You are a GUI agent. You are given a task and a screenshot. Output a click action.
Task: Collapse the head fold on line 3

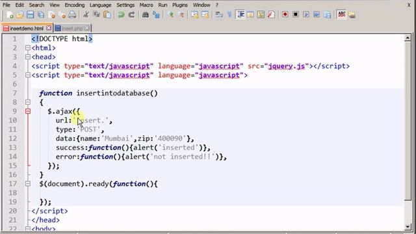[27, 57]
